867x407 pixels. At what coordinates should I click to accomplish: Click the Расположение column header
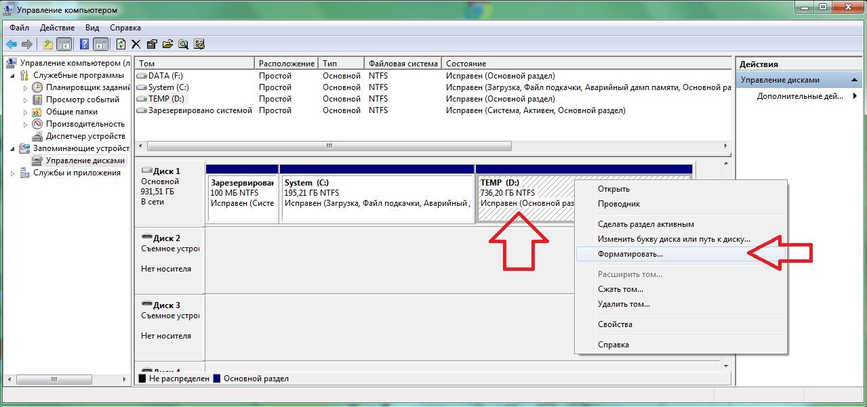coord(287,64)
